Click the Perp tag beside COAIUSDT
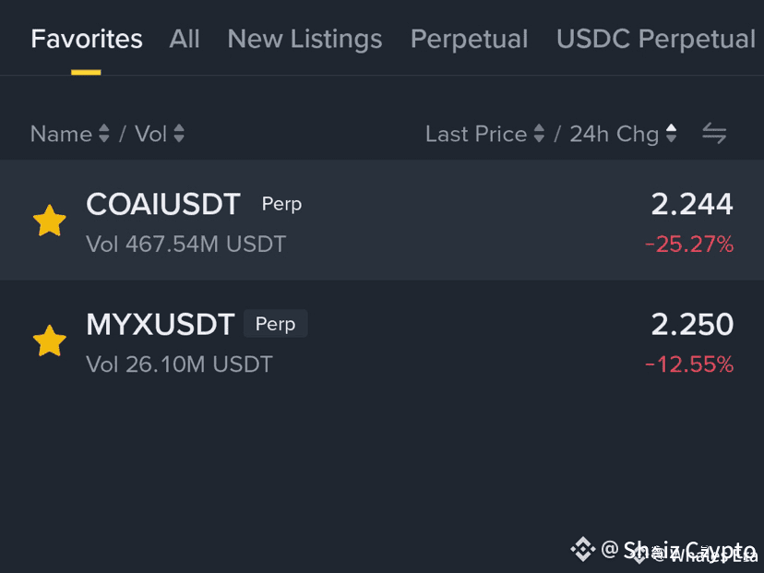 (281, 204)
